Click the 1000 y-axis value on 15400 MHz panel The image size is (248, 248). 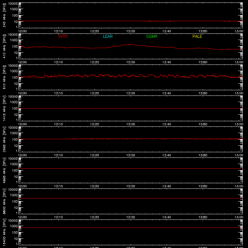pos(14,226)
